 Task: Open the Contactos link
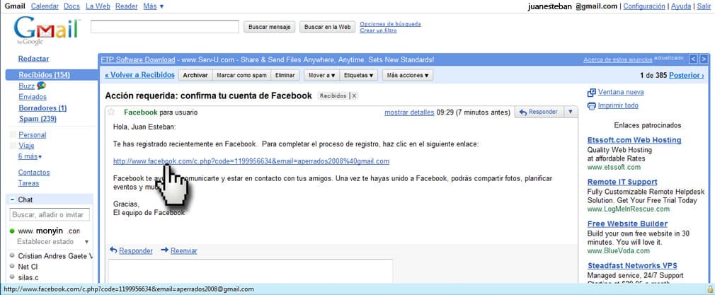tap(34, 173)
